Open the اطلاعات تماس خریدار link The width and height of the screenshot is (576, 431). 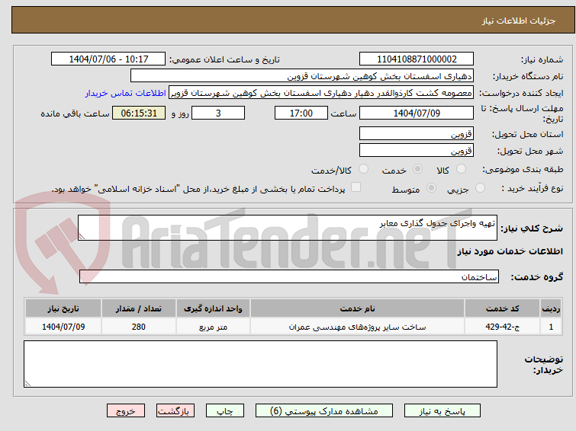126,93
